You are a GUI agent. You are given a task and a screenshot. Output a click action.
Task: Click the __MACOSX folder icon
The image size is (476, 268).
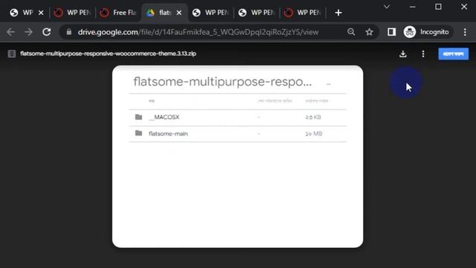pos(138,117)
